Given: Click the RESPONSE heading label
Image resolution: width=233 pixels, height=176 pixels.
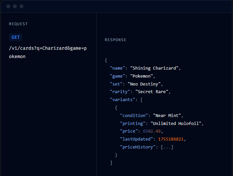Looking at the screenshot, I should pos(115,40).
